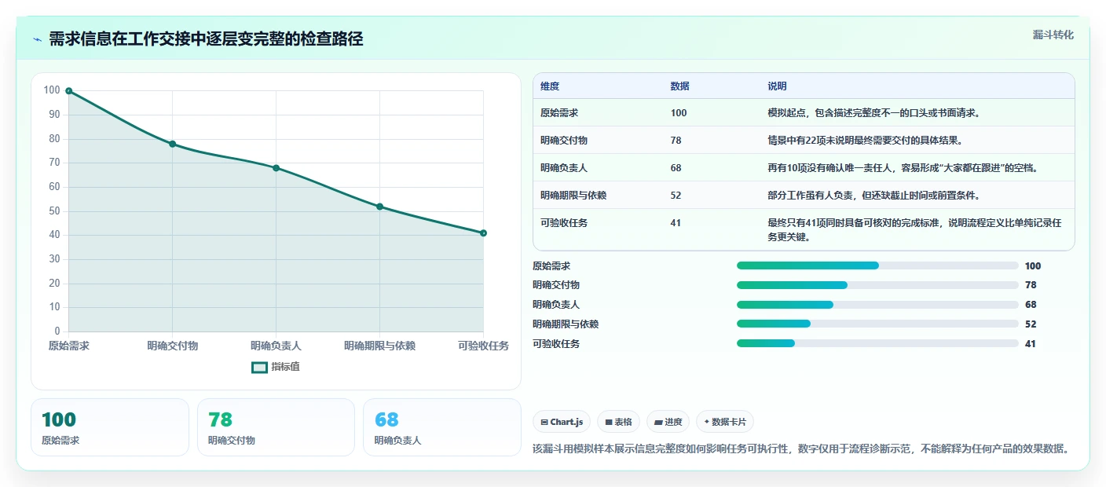Image resolution: width=1106 pixels, height=487 pixels.
Task: Click the 明确负责人 x-axis label
Action: tap(276, 346)
